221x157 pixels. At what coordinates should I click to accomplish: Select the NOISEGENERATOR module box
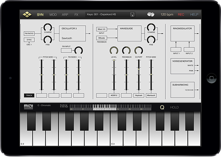(182, 66)
